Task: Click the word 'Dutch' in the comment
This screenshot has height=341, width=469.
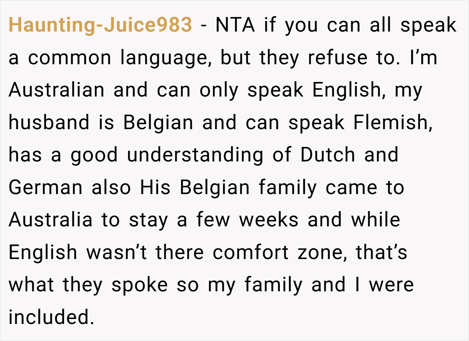Action: point(328,155)
